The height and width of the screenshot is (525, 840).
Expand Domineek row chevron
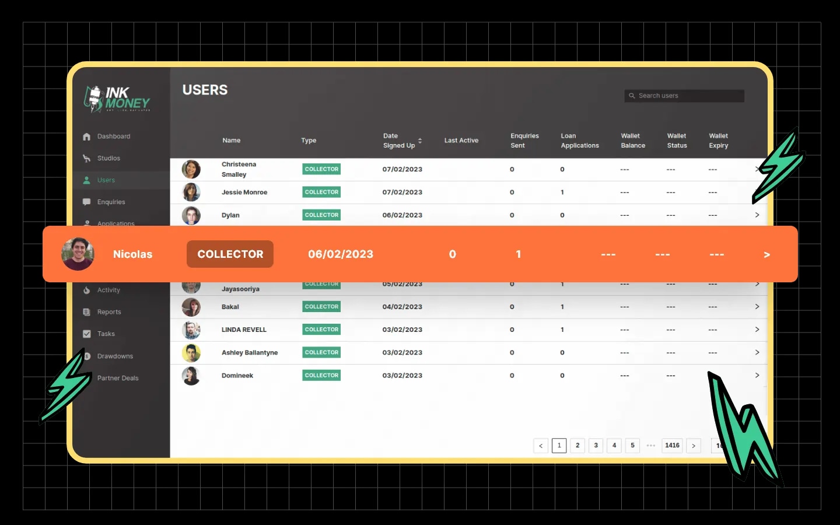pyautogui.click(x=757, y=376)
